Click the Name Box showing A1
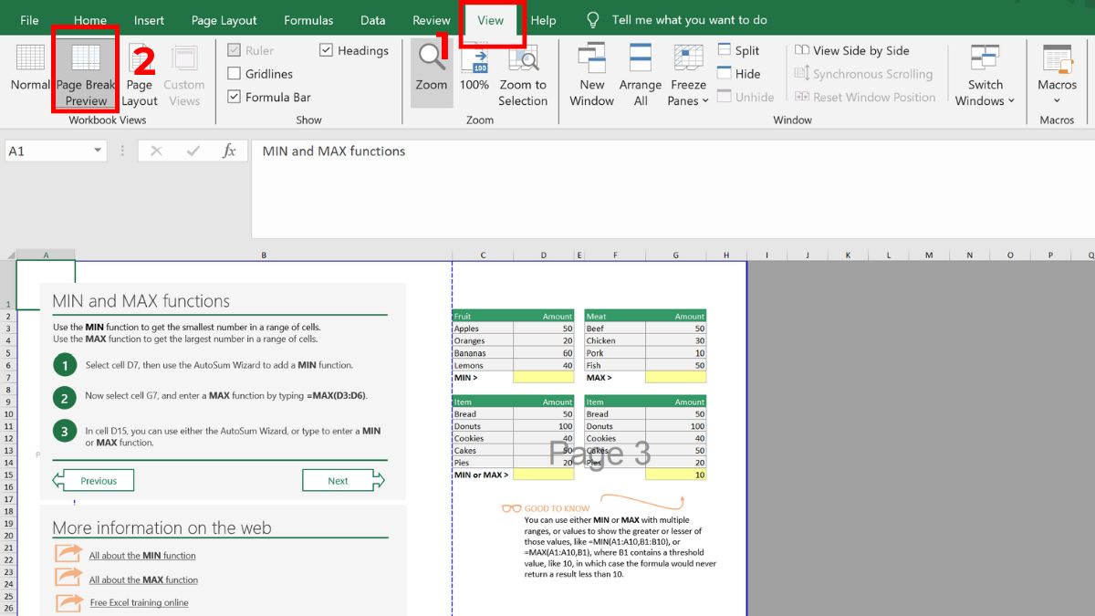The image size is (1095, 616). click(x=55, y=151)
